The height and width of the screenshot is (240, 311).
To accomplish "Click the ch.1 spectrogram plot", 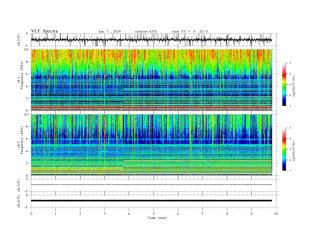I will pyautogui.click(x=151, y=80).
